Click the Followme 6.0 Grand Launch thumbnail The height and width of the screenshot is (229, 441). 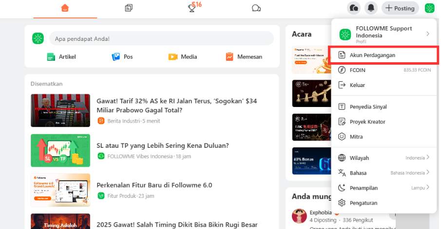point(60,190)
